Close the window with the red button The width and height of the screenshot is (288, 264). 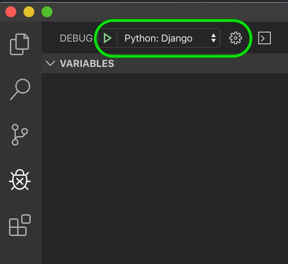click(x=11, y=12)
